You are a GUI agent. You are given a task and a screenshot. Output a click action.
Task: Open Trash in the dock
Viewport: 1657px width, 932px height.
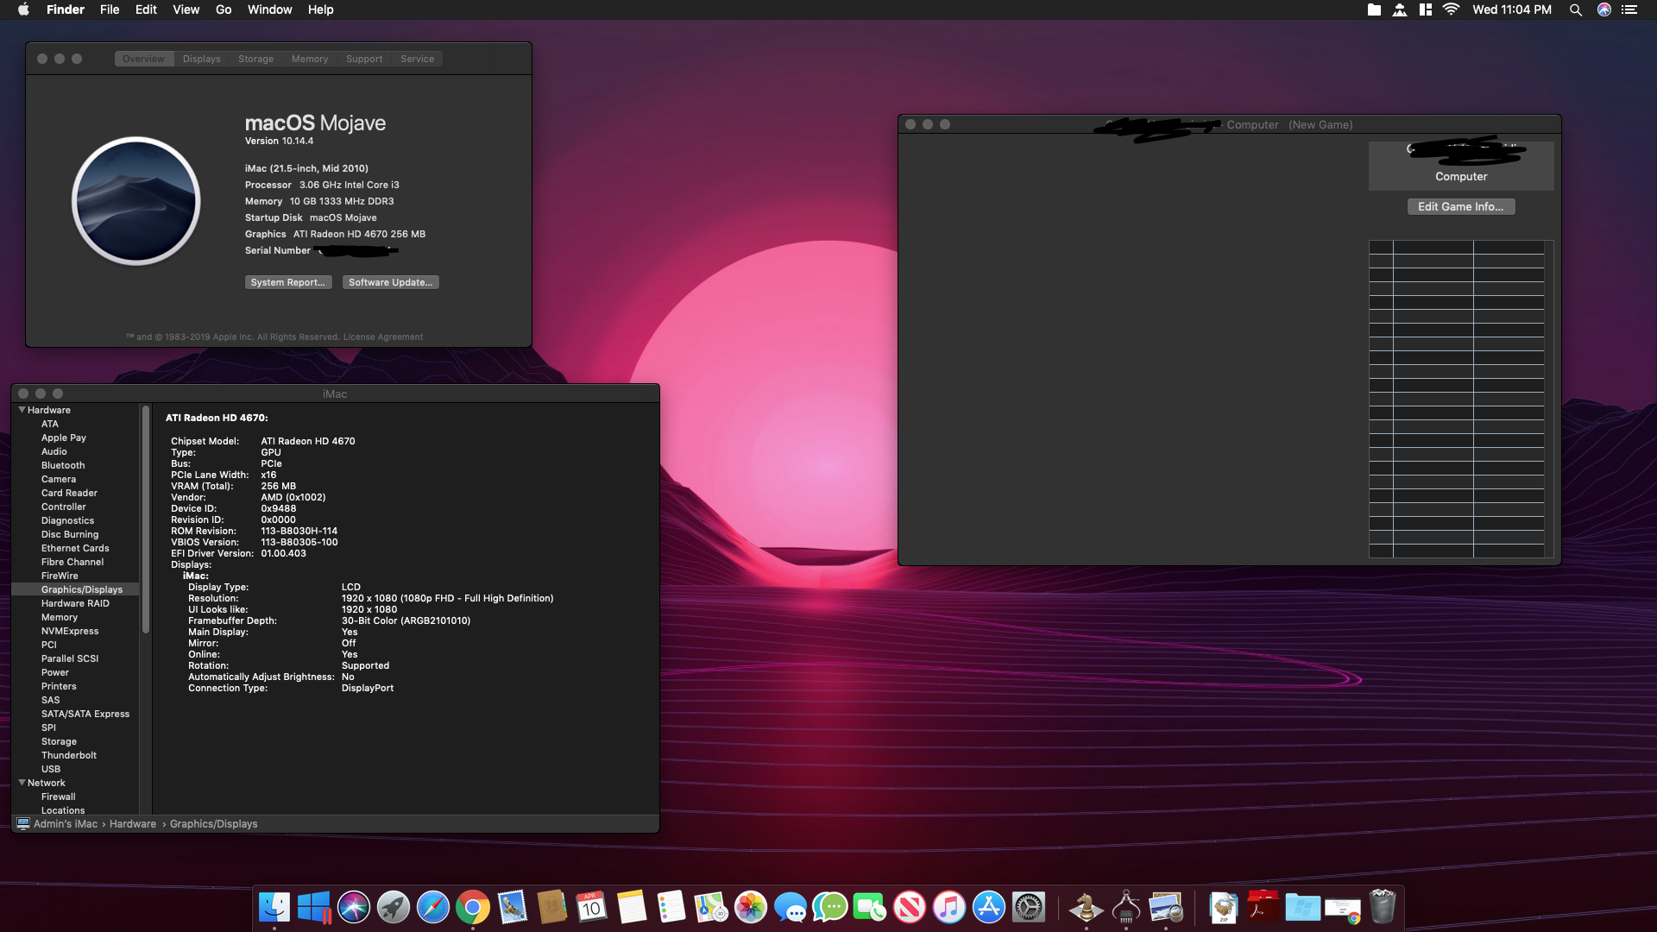[x=1383, y=907]
